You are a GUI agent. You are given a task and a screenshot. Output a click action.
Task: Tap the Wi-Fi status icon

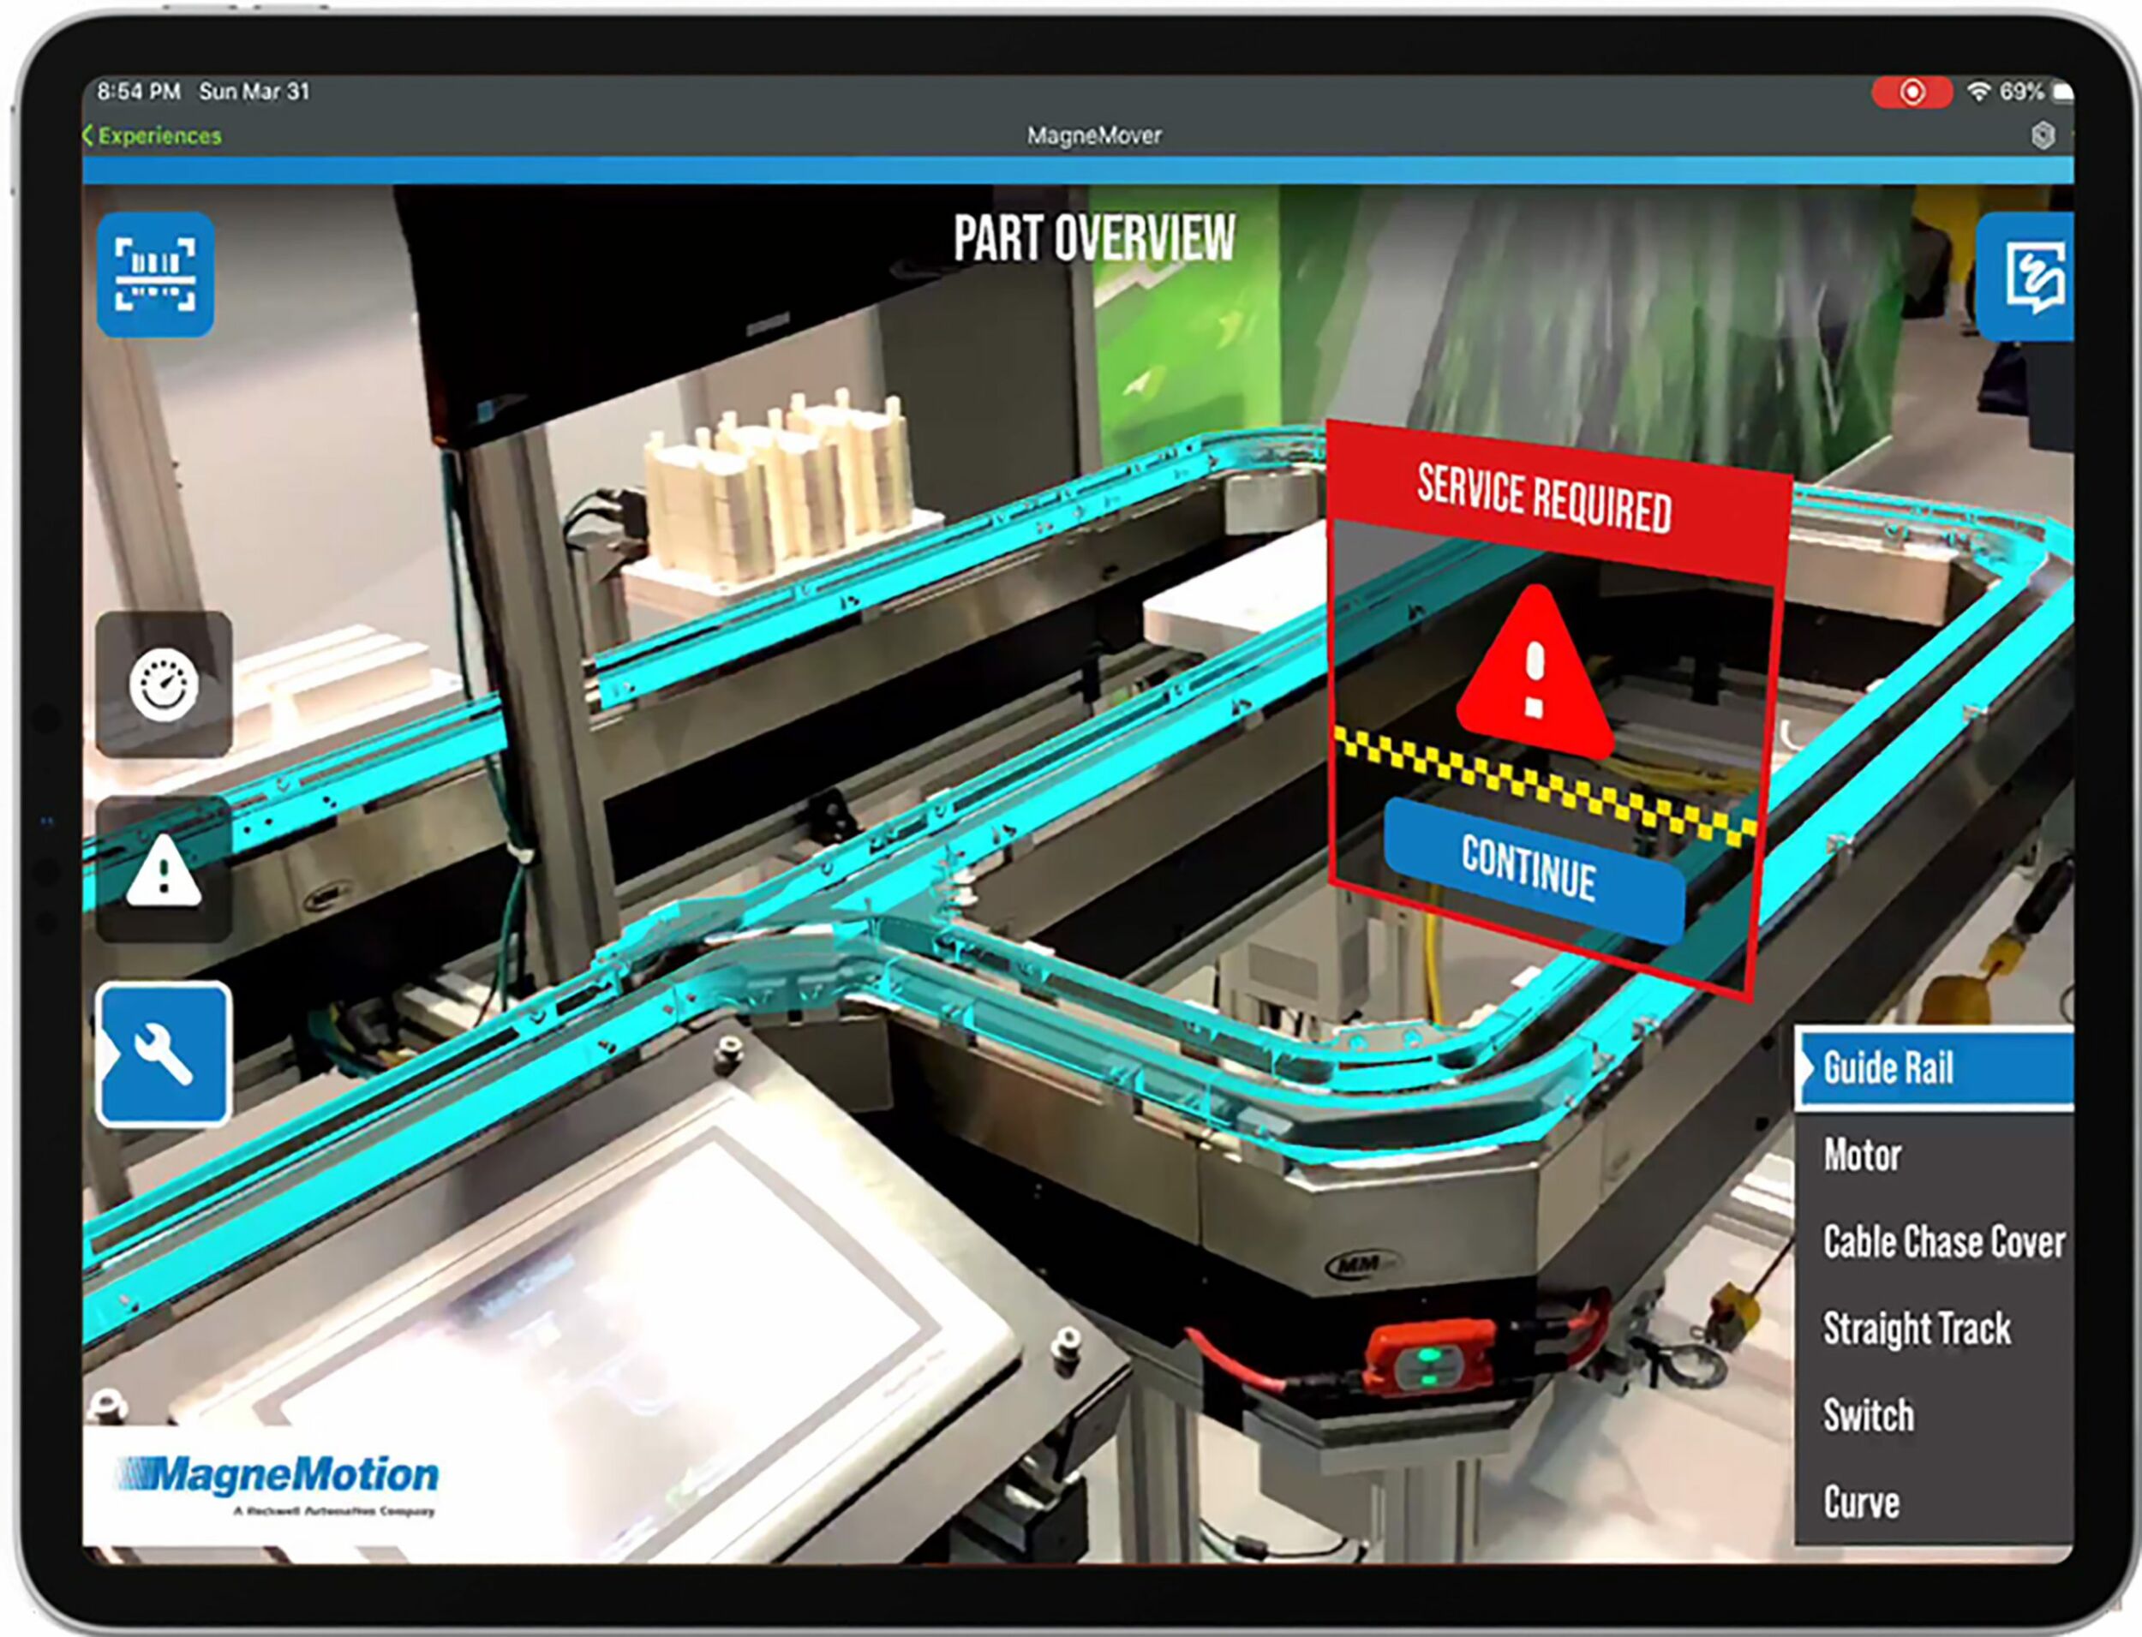1978,92
